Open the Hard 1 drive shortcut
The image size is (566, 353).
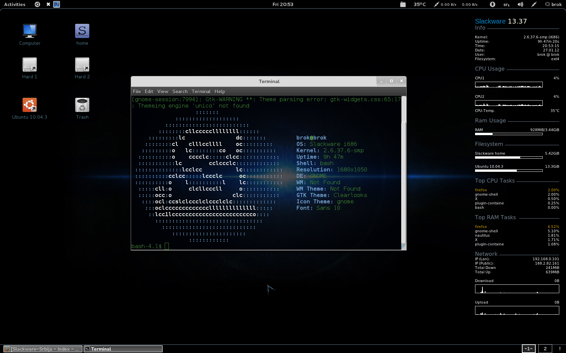30,65
